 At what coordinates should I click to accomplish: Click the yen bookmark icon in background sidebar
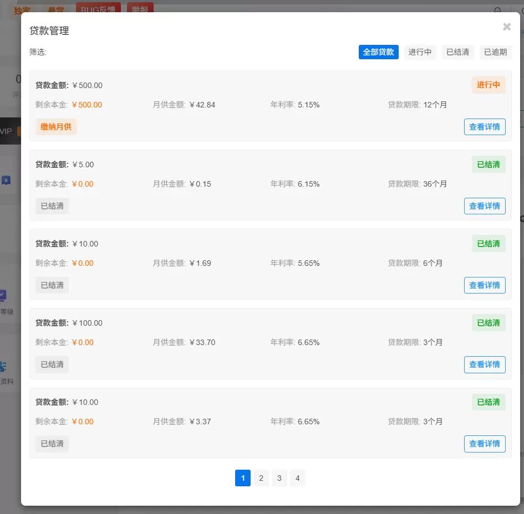tap(6, 181)
